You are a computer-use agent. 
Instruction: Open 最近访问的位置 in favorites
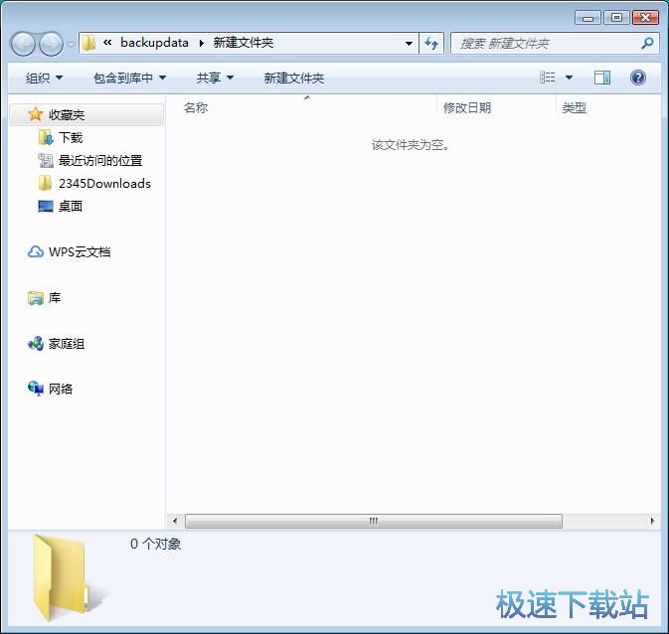(100, 161)
